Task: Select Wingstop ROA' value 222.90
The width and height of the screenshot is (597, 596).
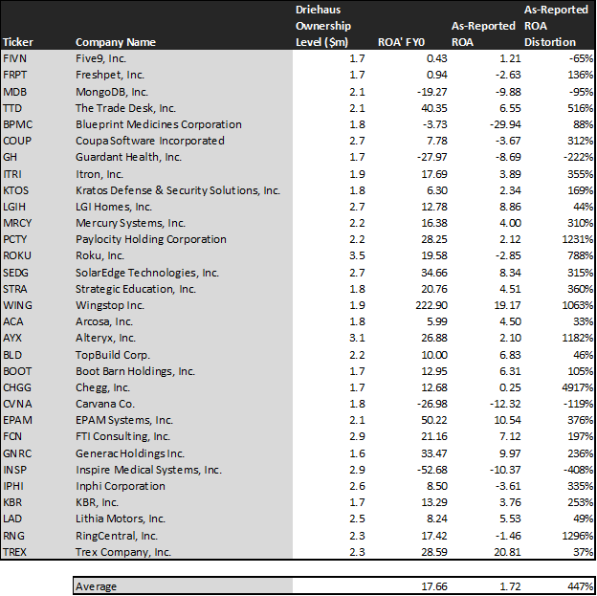Action: point(431,305)
